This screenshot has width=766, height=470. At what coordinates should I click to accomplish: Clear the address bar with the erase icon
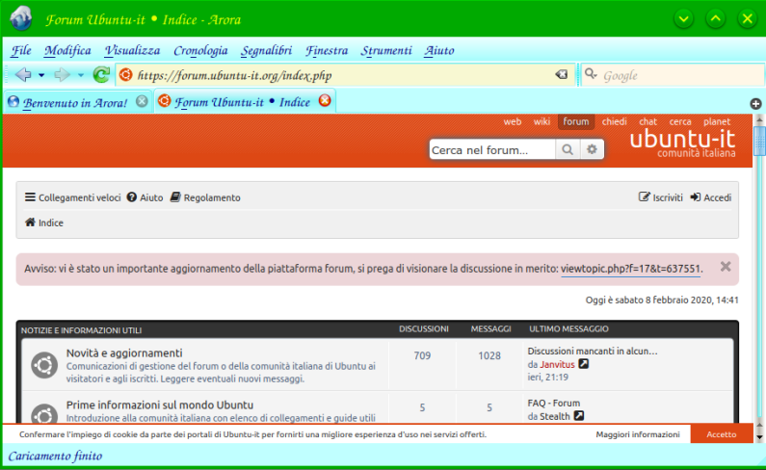[x=562, y=75]
